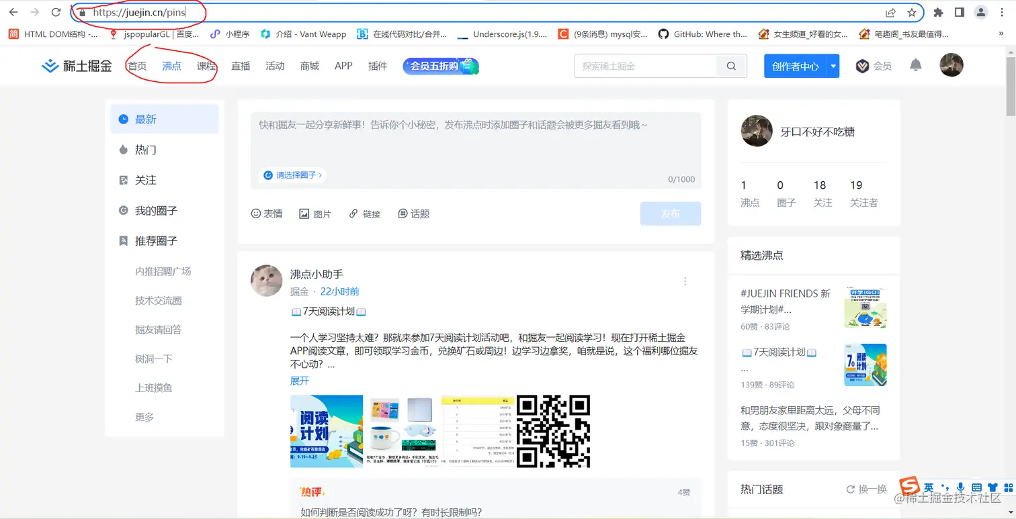This screenshot has height=519, width=1016.
Task: Open 插件 nav tab
Action: (378, 66)
